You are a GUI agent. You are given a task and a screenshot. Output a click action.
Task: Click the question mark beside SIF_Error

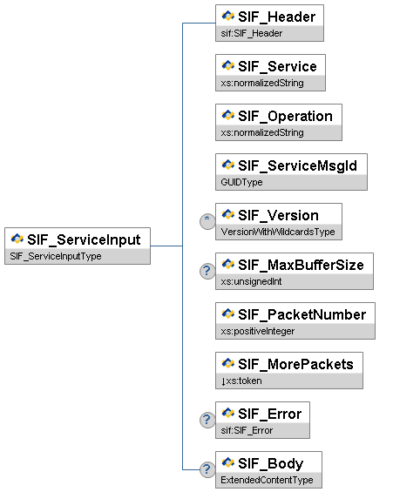207,420
